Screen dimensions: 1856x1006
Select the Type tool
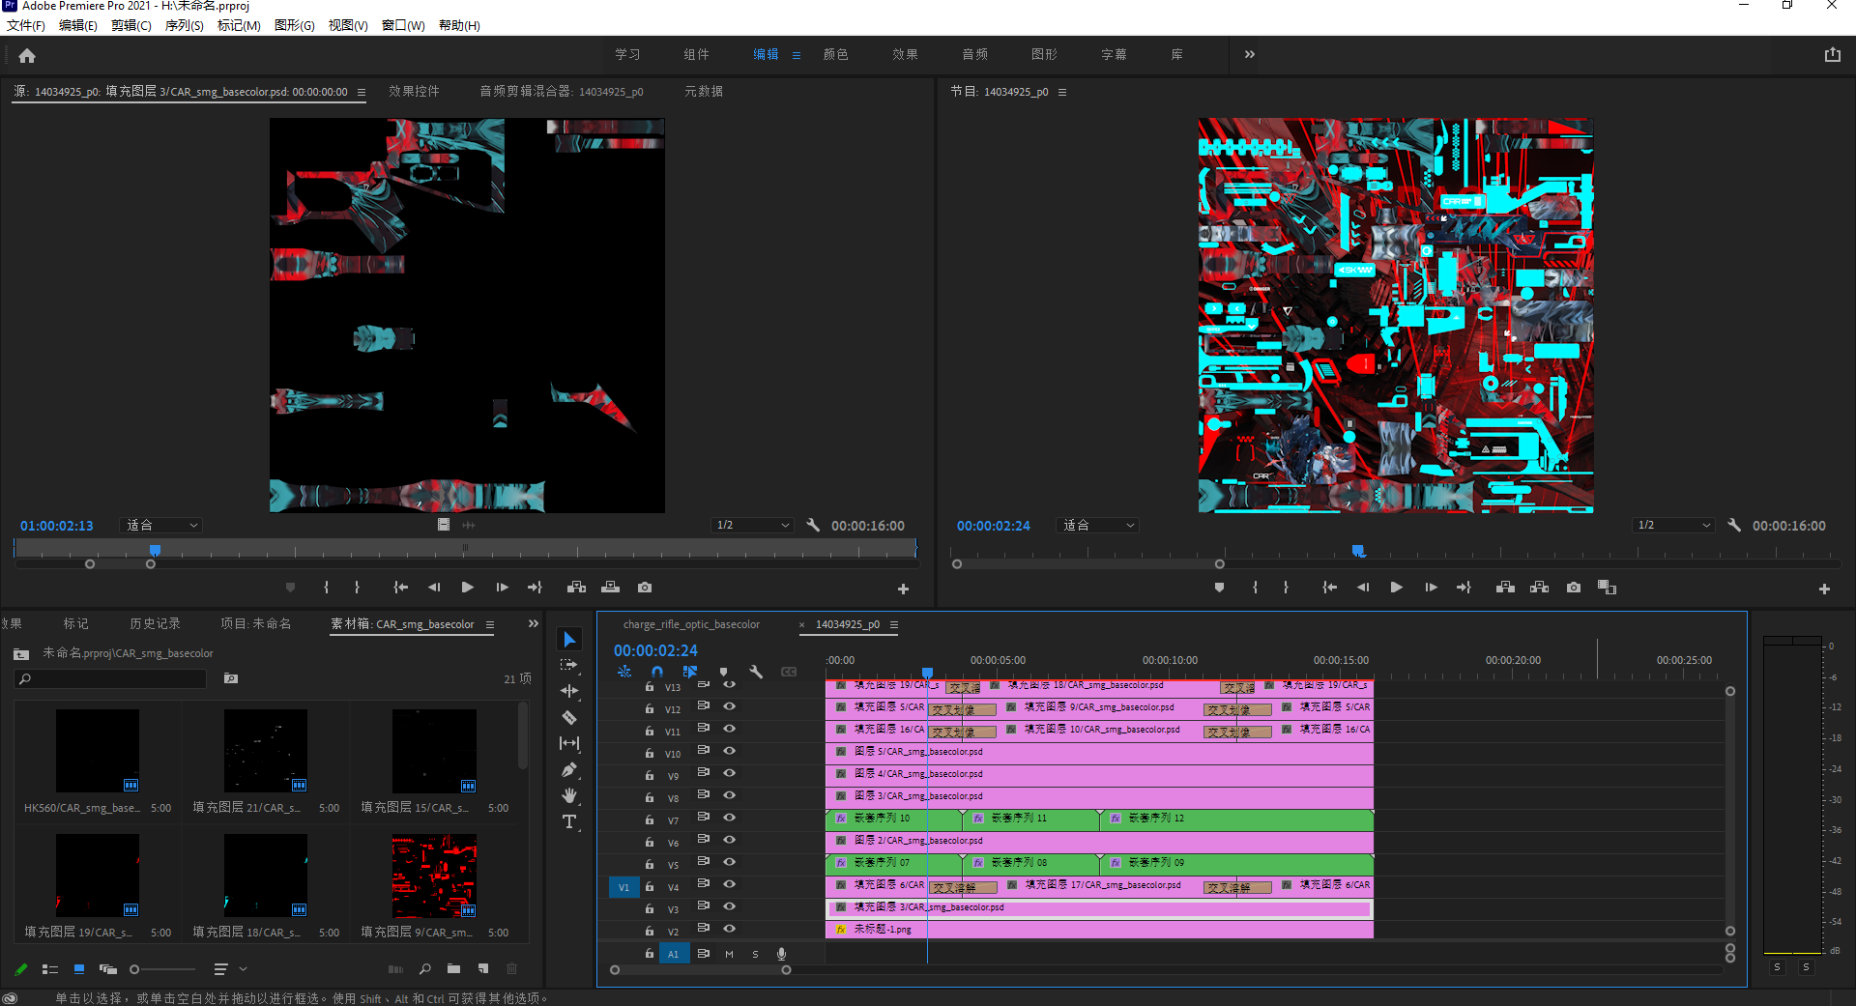pyautogui.click(x=569, y=822)
